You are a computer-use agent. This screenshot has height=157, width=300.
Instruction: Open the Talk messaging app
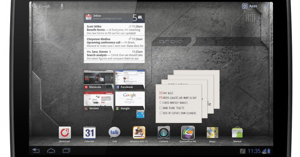[114, 132]
